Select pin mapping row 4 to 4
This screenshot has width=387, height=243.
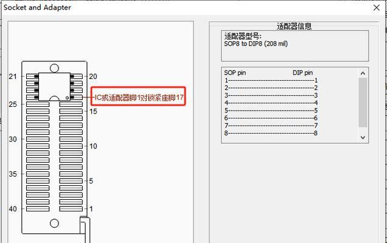click(x=271, y=103)
